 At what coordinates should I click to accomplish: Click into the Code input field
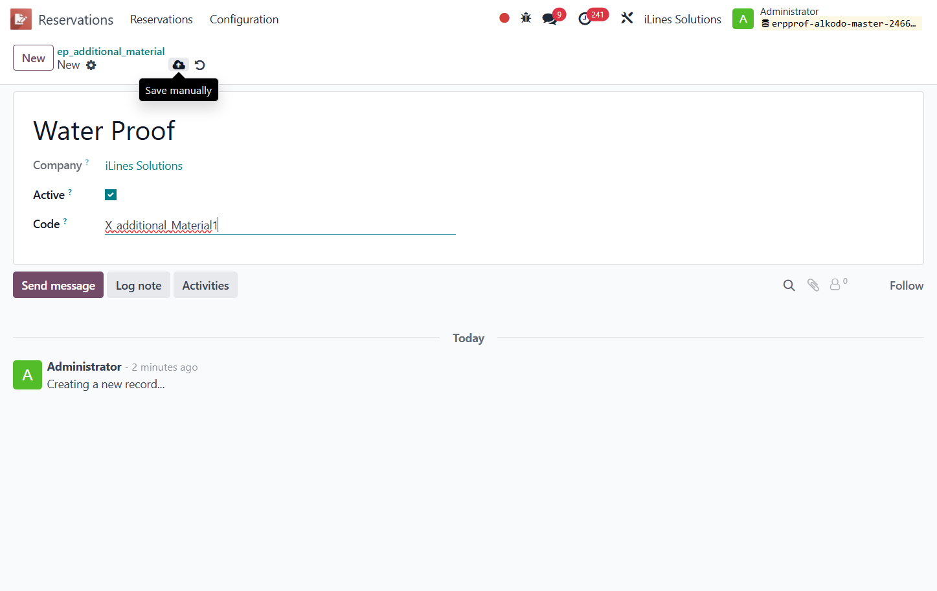[x=280, y=225]
